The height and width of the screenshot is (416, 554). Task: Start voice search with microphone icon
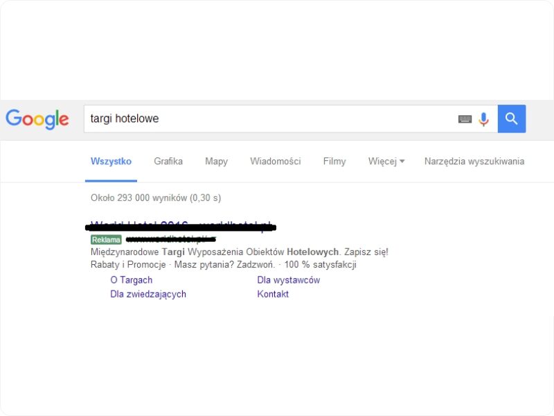click(483, 119)
